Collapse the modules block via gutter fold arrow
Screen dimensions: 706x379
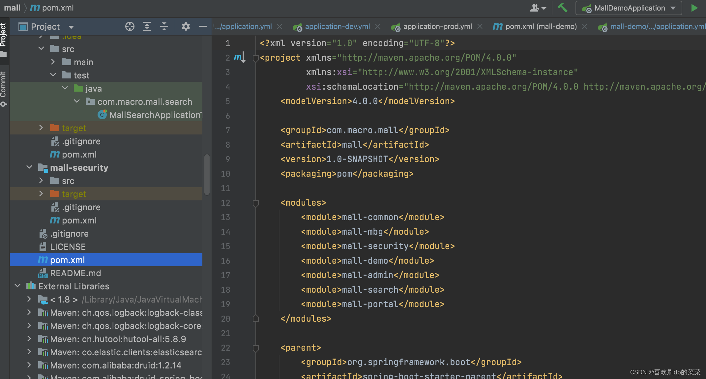[255, 203]
